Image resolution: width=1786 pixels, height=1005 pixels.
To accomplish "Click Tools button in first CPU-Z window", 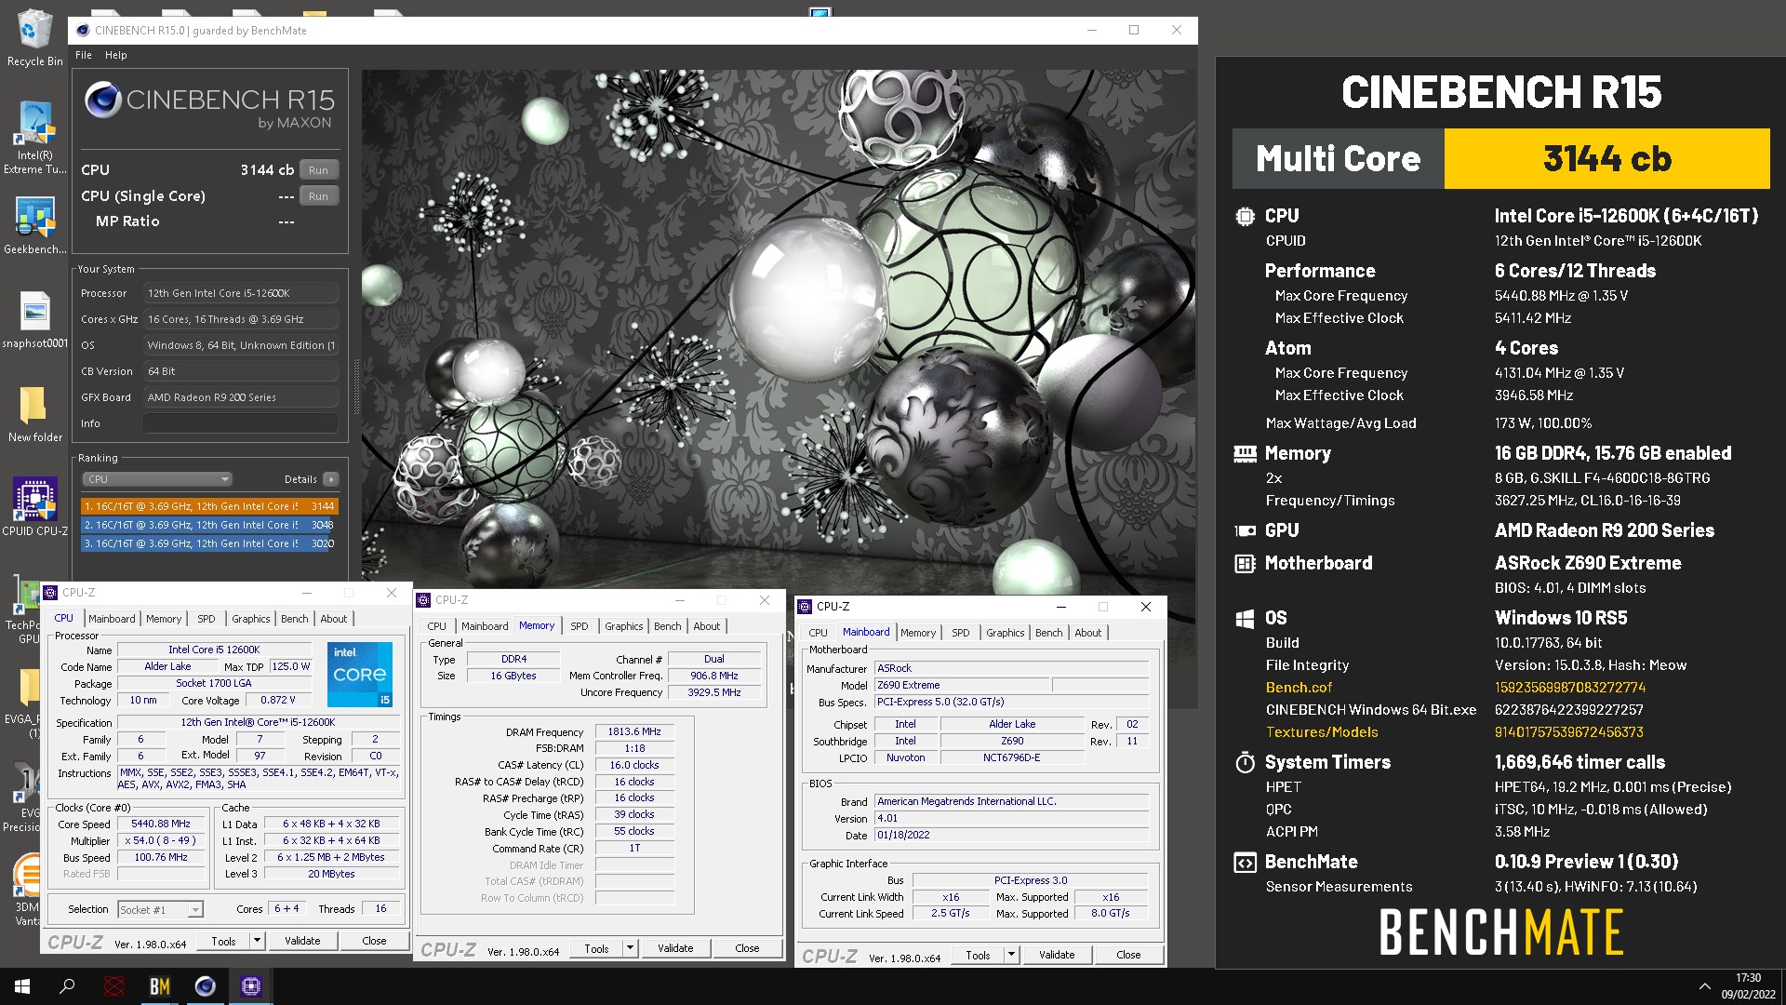I will pos(223,941).
